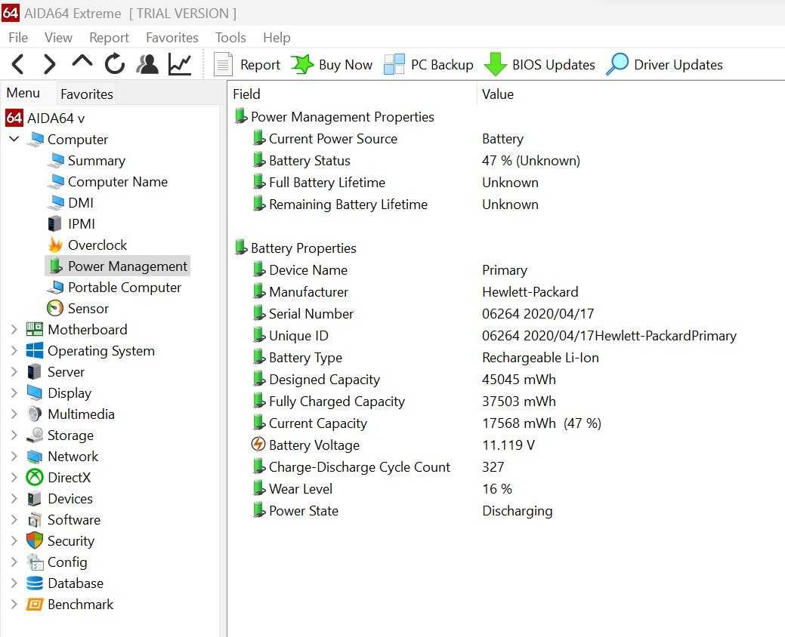This screenshot has width=785, height=637.
Task: Click the Buy Now green star icon
Action: point(302,64)
